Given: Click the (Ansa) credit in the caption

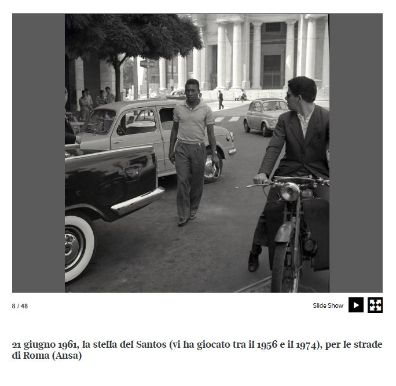Looking at the screenshot, I should [x=67, y=355].
